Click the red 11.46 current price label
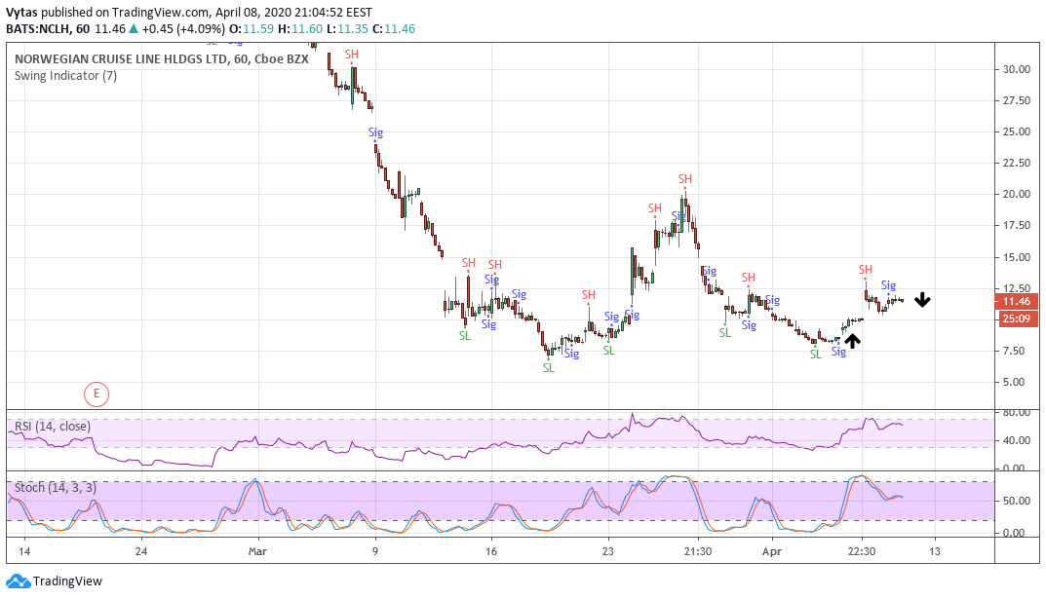The image size is (1046, 599). (1017, 301)
